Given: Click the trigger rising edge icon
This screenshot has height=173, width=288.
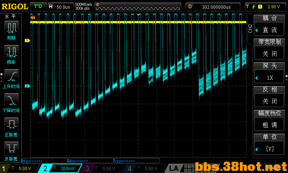Looking at the screenshot, I should [254, 7].
